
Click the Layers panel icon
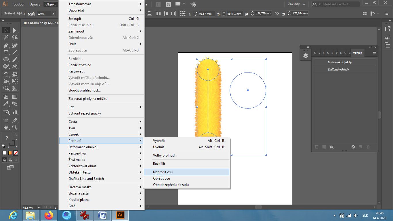[x=306, y=56]
